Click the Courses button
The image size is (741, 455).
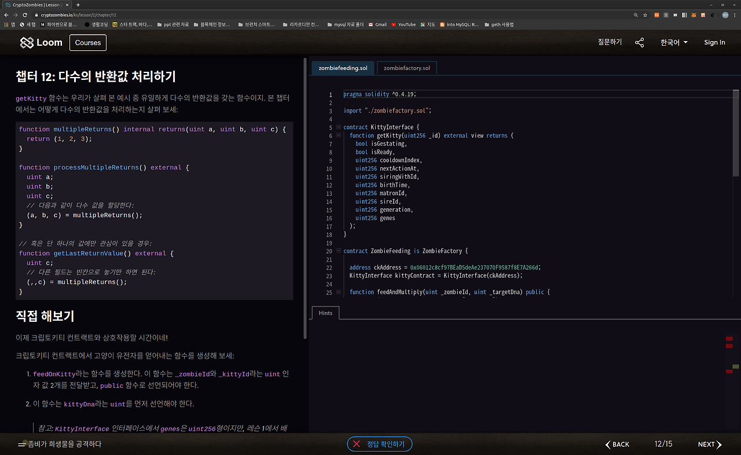(88, 42)
